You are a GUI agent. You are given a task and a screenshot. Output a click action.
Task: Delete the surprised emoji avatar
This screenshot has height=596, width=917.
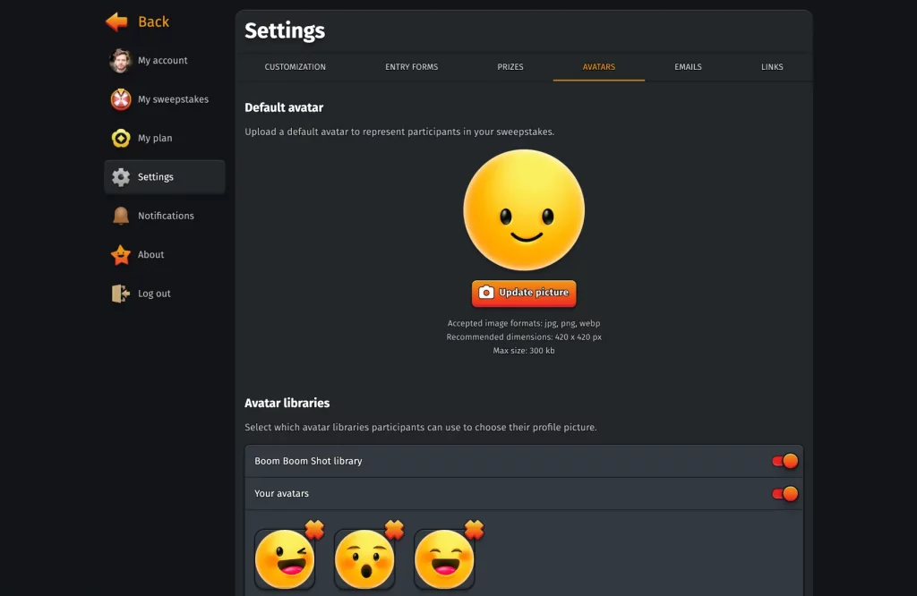(x=394, y=530)
